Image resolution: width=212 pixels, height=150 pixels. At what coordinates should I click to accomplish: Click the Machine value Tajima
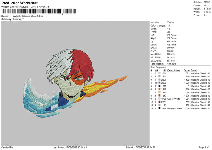pos(171,22)
